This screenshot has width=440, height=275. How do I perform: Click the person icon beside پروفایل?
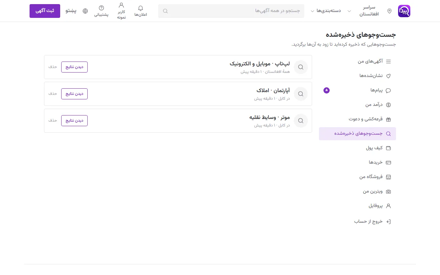click(x=388, y=206)
